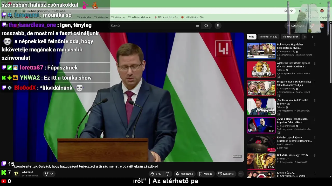
Task: Share the video via Megosztás
Action: pos(184,174)
